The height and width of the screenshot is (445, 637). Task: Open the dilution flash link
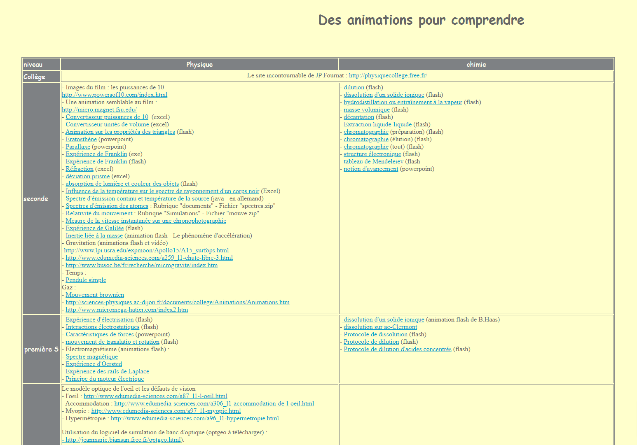click(354, 88)
